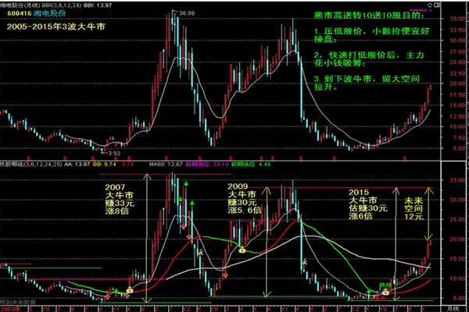This screenshot has width=469, height=312.
Task: Click the stock code 600416
Action: 20,13
